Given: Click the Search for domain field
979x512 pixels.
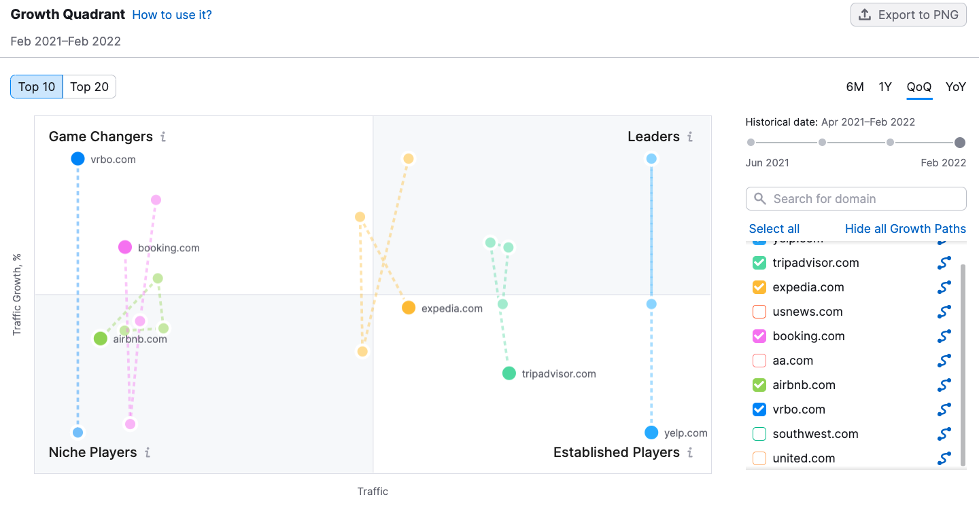Looking at the screenshot, I should (x=856, y=199).
